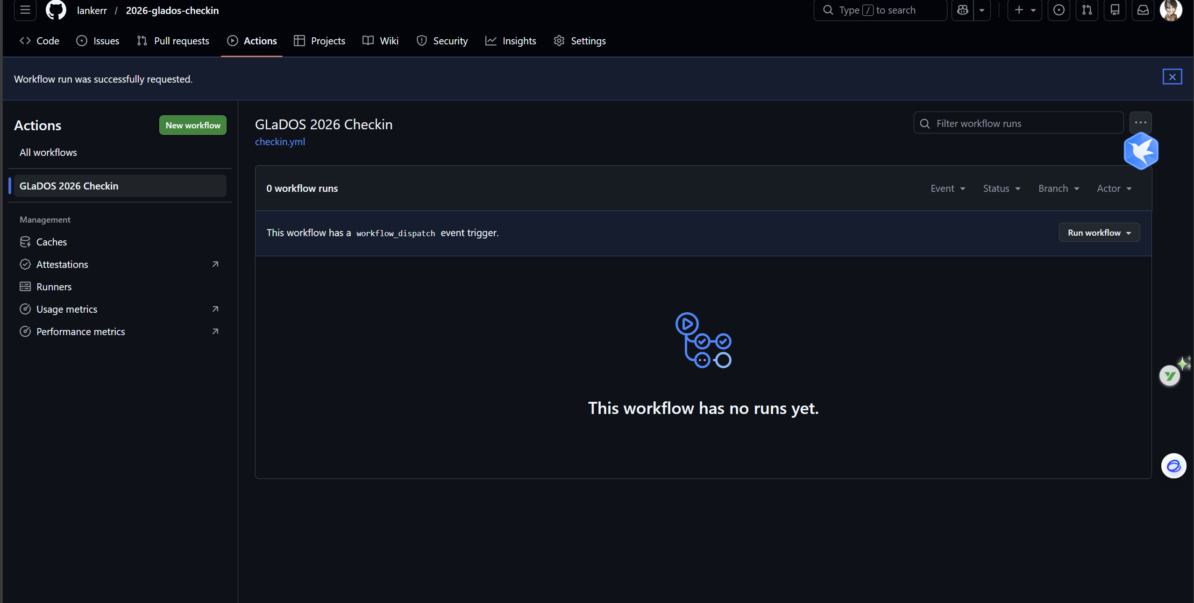1194x603 pixels.
Task: Open the Security tab
Action: [x=442, y=41]
